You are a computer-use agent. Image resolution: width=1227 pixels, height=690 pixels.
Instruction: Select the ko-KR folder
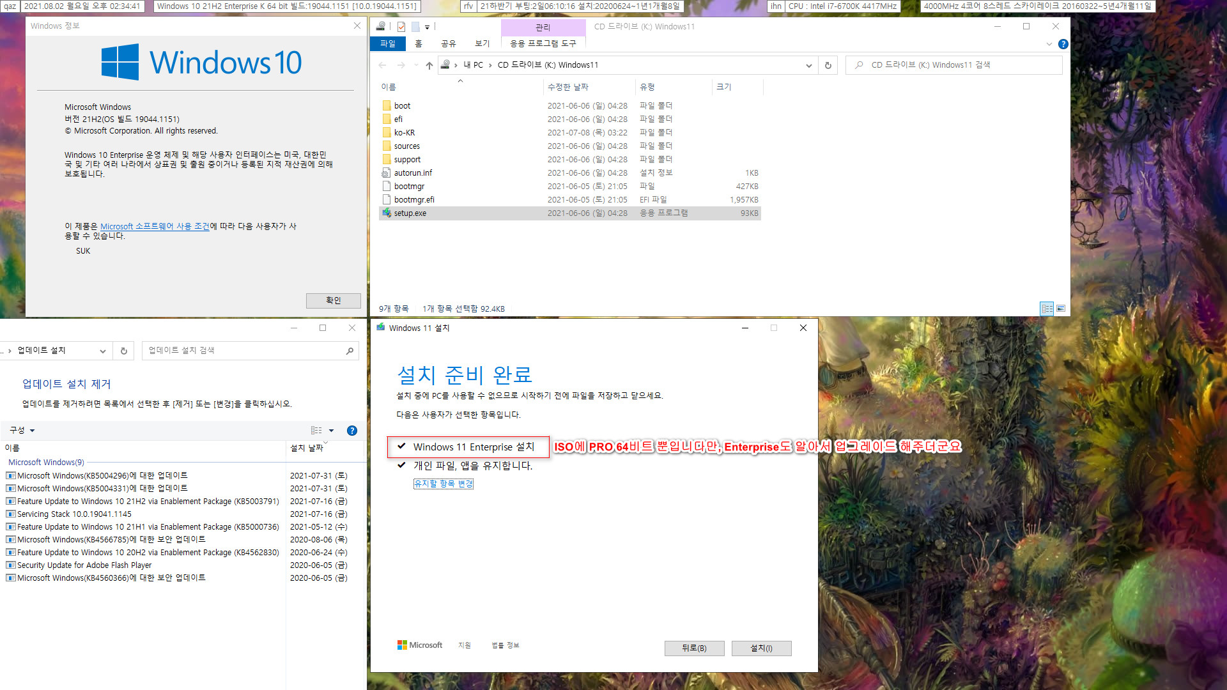pos(569,133)
